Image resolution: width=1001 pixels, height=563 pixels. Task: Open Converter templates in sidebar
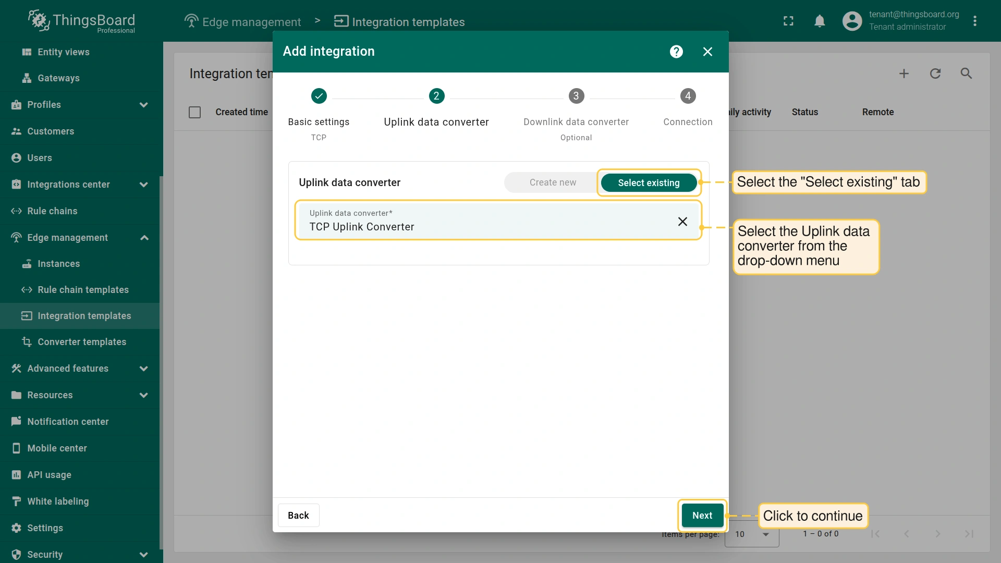[82, 342]
